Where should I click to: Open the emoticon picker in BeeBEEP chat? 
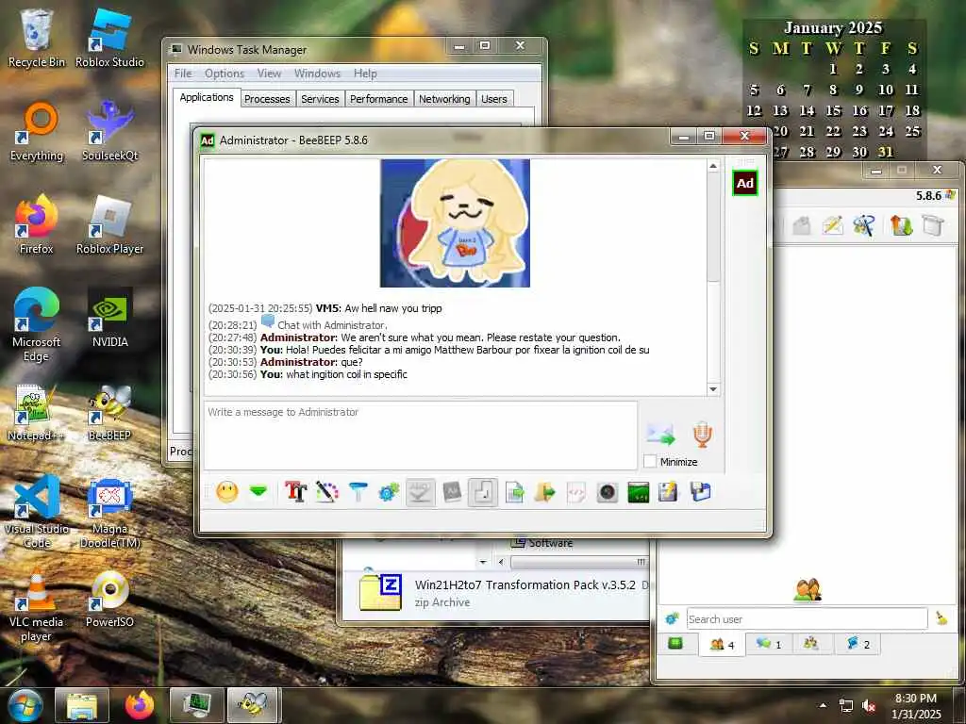tap(227, 492)
